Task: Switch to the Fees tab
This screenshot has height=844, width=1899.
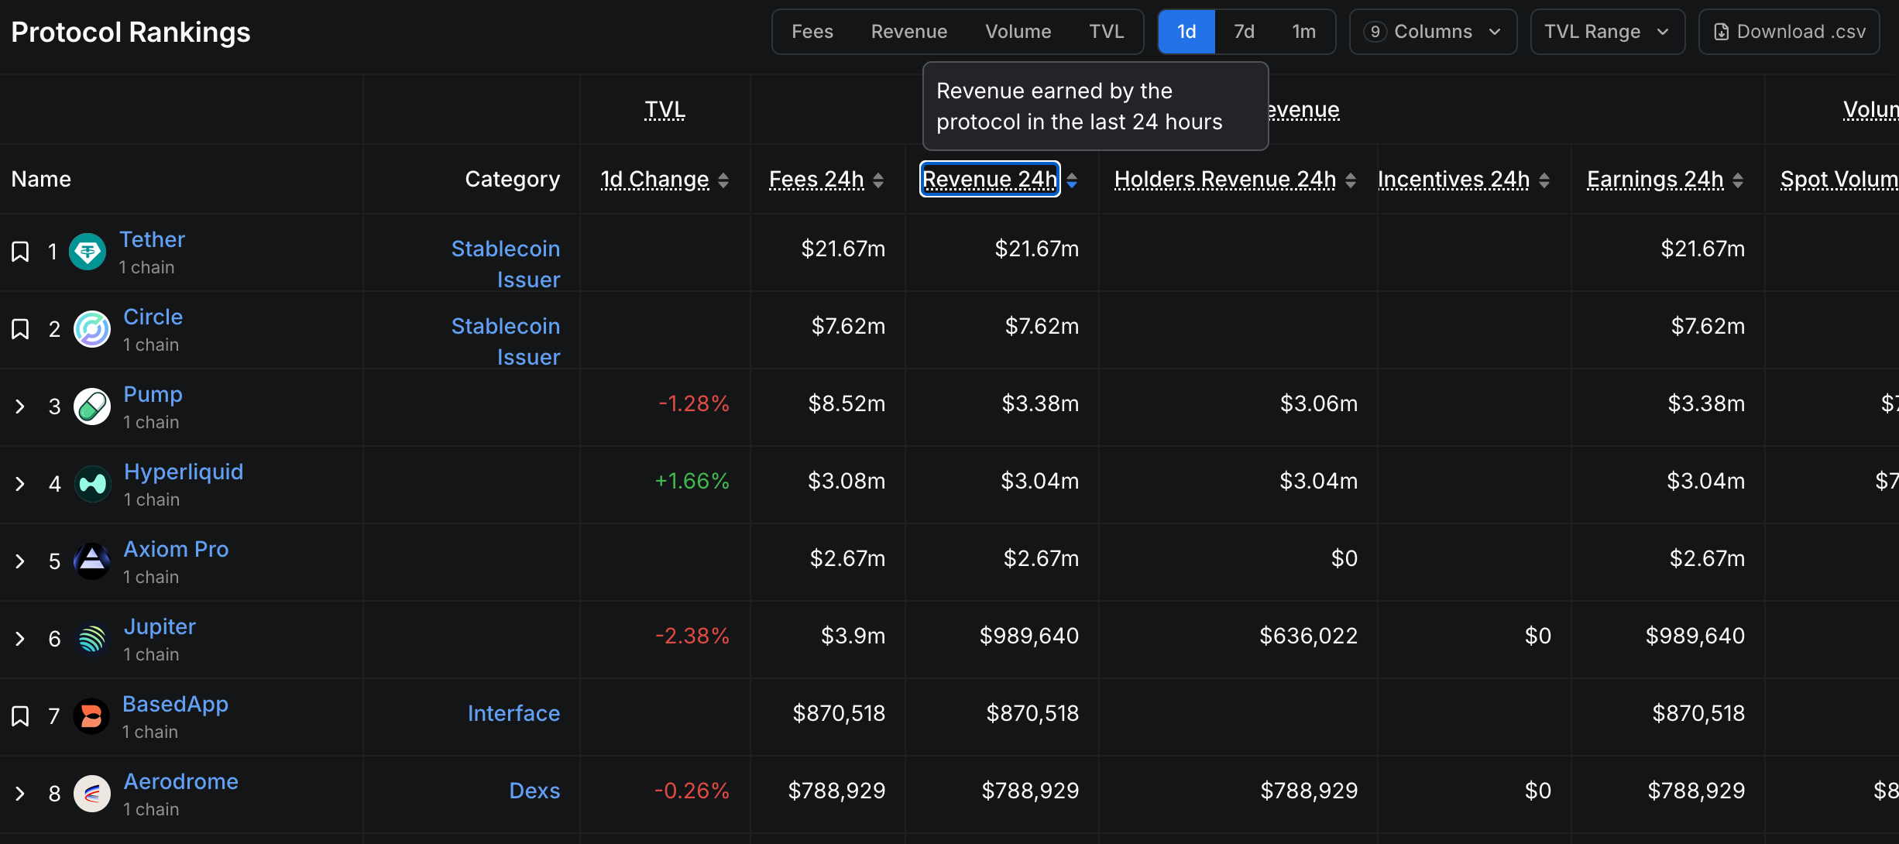Action: (812, 32)
